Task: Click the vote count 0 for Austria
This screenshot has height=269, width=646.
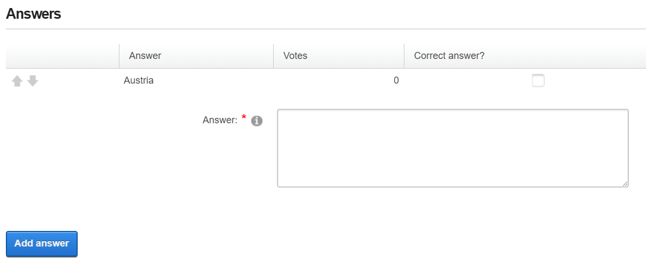Action: coord(396,81)
